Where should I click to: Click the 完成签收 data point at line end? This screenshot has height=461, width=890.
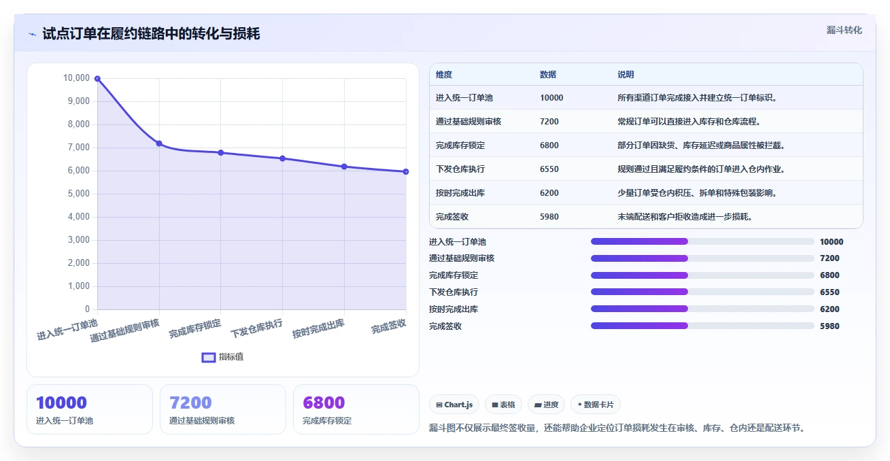pyautogui.click(x=406, y=171)
